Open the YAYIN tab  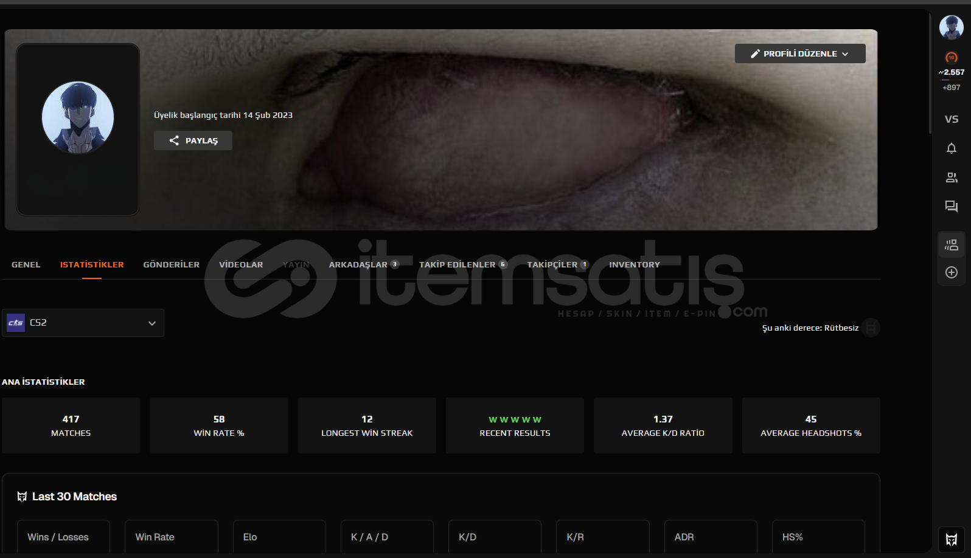pos(296,264)
